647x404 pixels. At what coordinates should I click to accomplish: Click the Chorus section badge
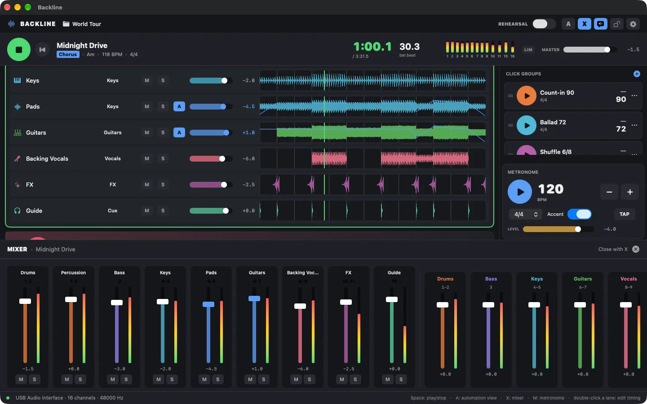pyautogui.click(x=68, y=54)
